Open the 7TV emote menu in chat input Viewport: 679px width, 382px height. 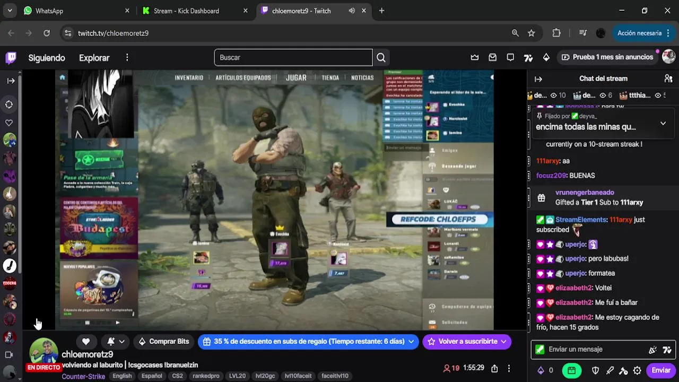point(667,350)
